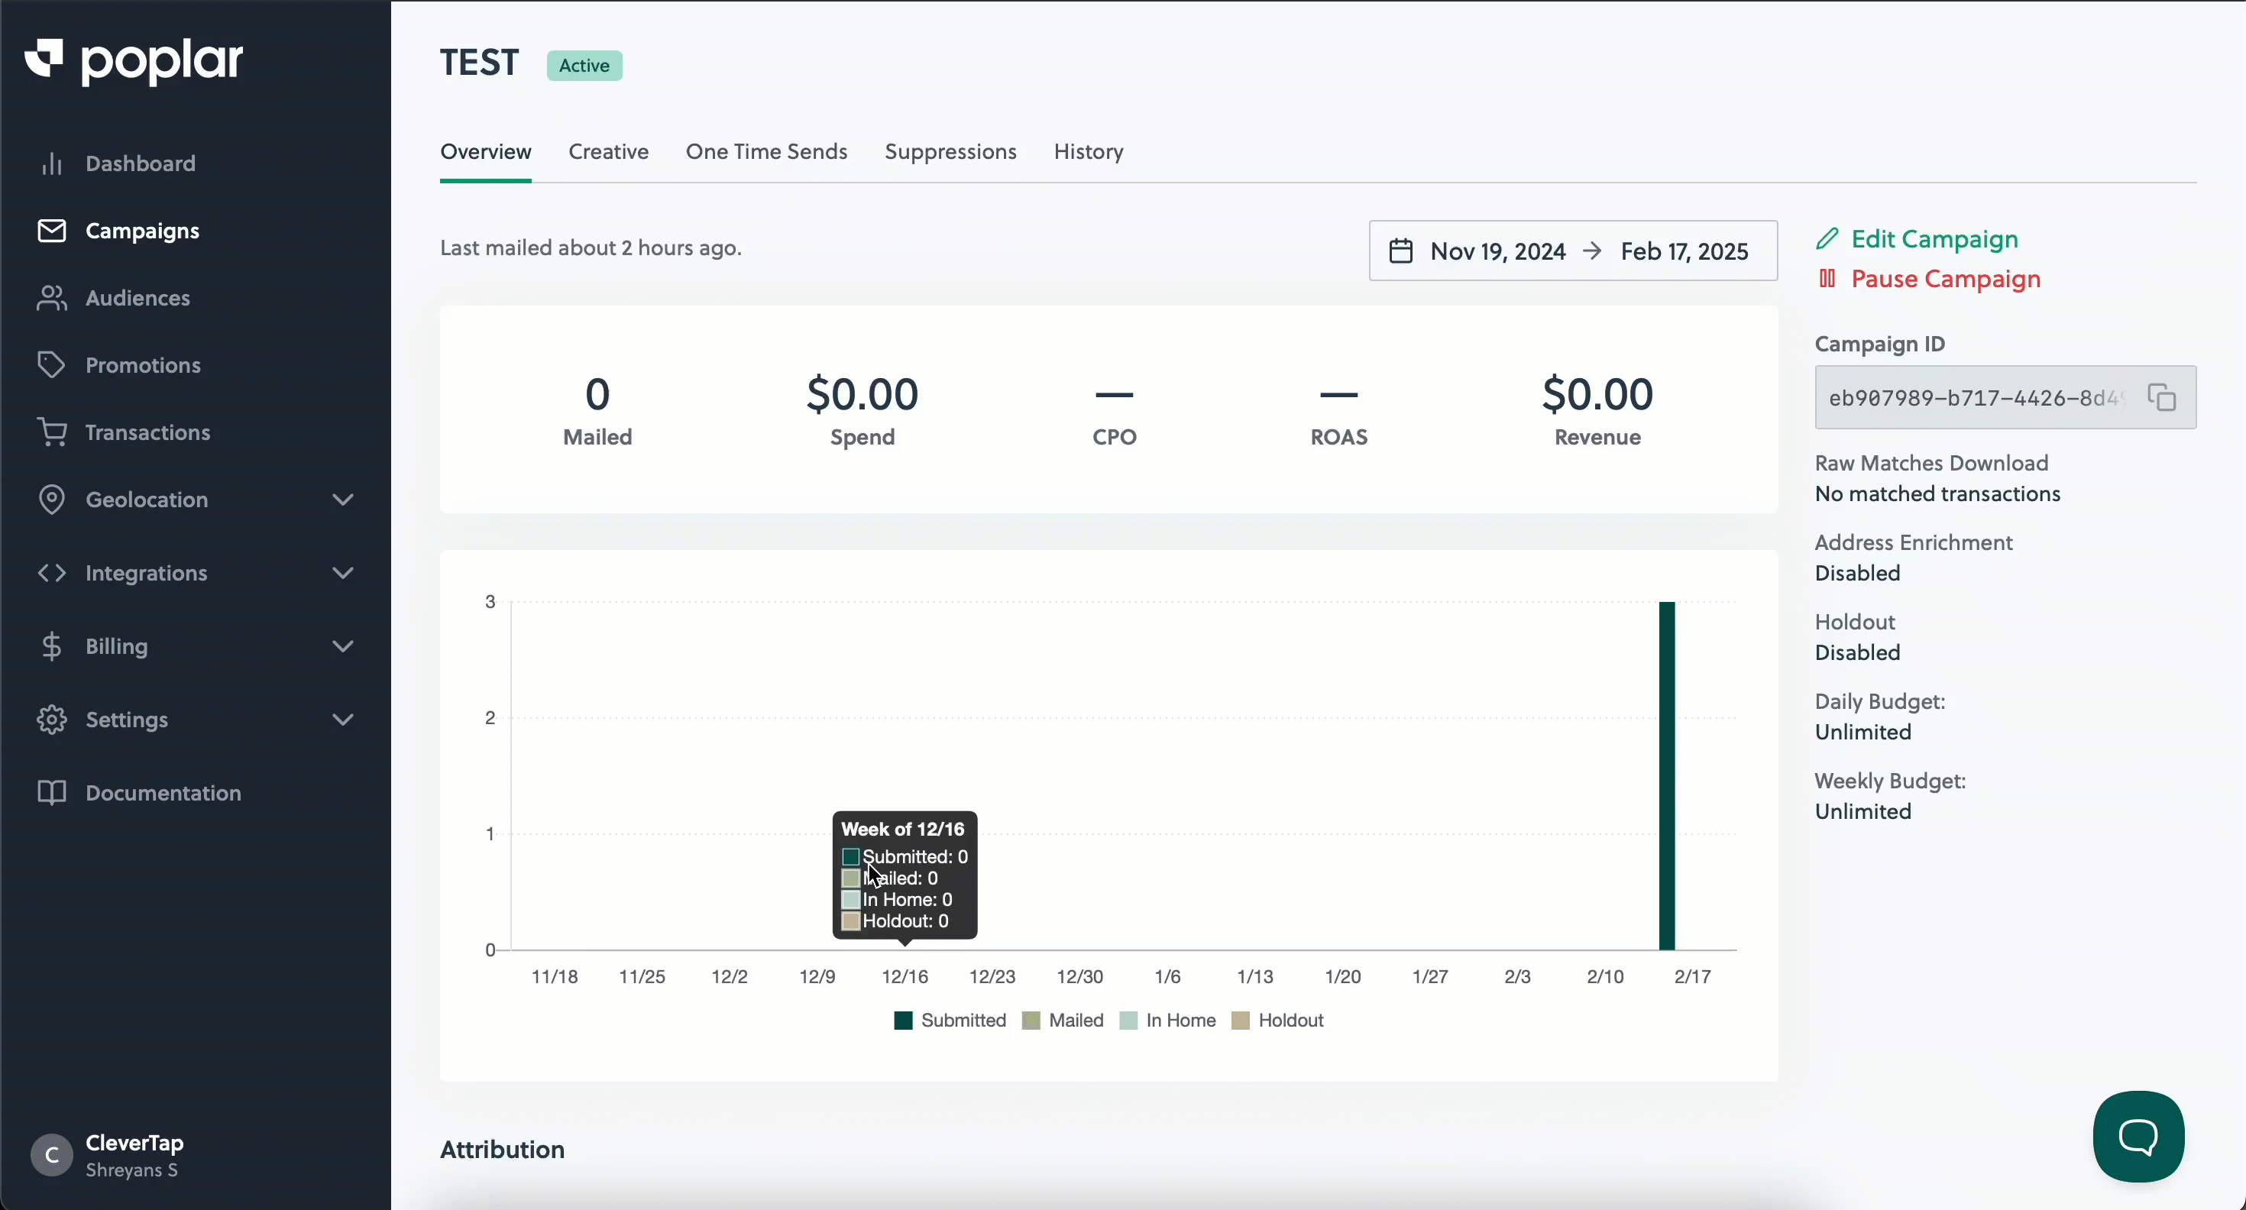Click the 12/16 x-axis label
The width and height of the screenshot is (2246, 1210).
905,976
